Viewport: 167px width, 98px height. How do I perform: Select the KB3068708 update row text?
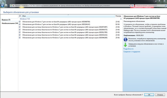(56, 22)
